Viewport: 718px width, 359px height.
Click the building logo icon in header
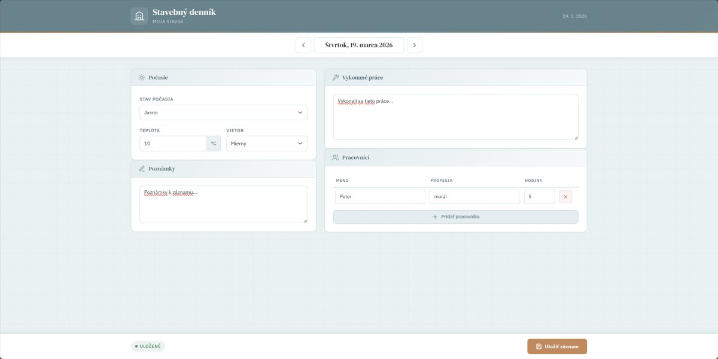pos(139,16)
